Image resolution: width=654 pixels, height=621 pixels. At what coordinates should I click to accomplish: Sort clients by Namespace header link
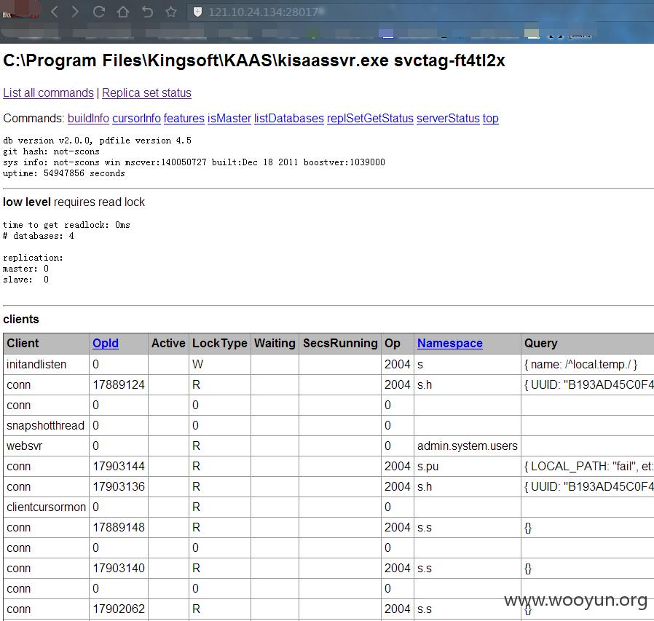449,343
